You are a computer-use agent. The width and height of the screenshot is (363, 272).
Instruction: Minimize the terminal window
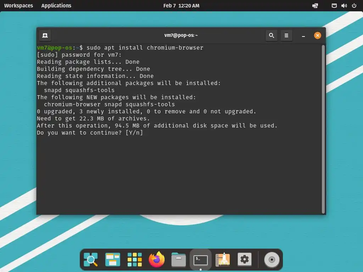coord(303,36)
